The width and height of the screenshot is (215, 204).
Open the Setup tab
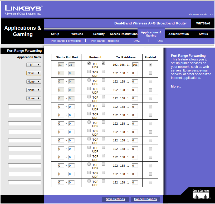(55, 34)
